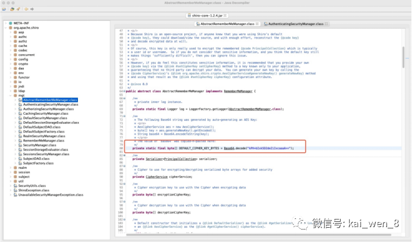
Task: Select AbstractRememberMeManager.class in the tree
Action: pyautogui.click(x=50, y=100)
